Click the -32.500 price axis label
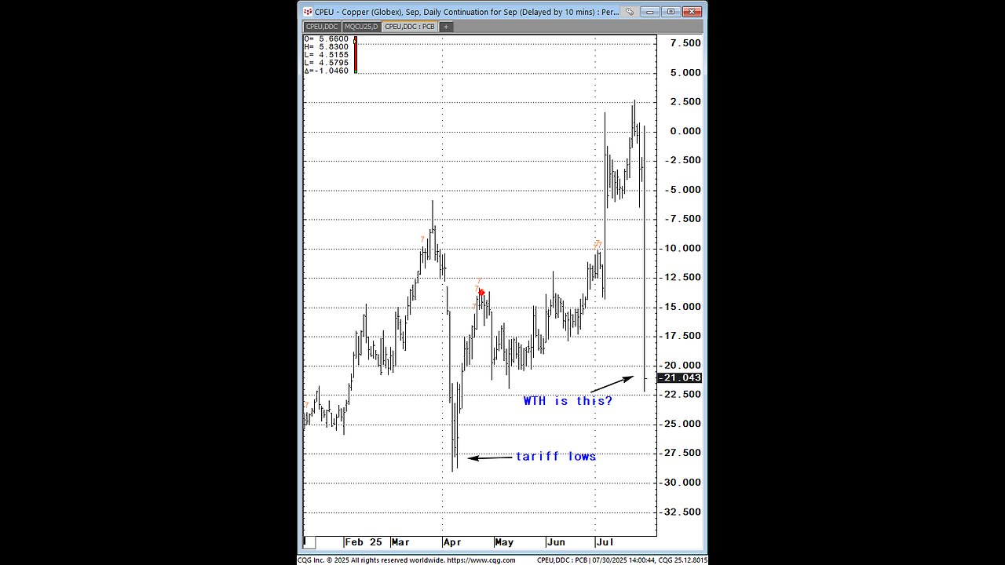This screenshot has height=565, width=1005. pyautogui.click(x=681, y=512)
